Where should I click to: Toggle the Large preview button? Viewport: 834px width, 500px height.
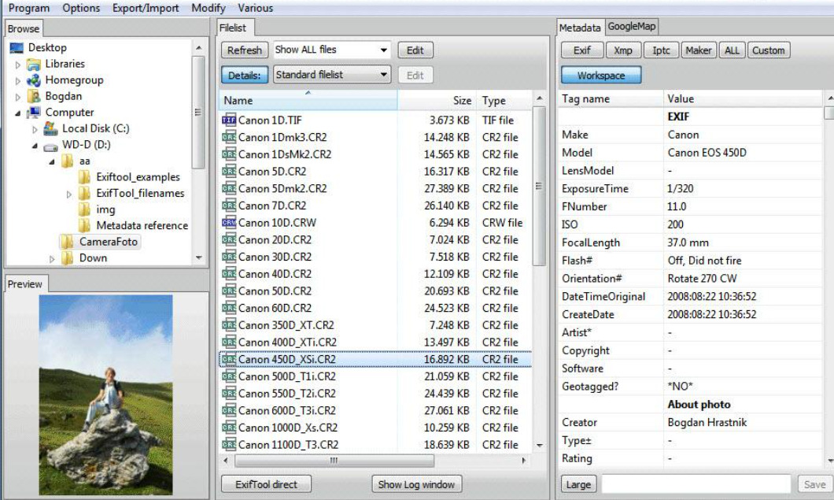click(578, 484)
